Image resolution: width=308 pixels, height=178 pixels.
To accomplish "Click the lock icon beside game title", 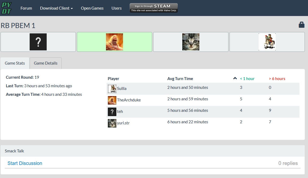I will pyautogui.click(x=301, y=25).
